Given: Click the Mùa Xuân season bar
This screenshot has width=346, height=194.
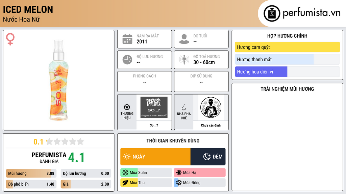Looking at the screenshot, I should tap(146, 173).
